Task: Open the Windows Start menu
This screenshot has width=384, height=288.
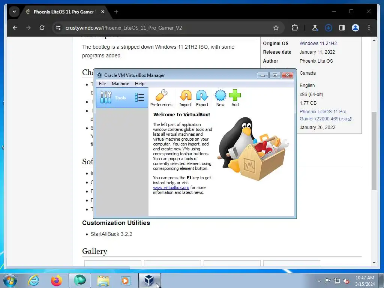Action: tap(10, 280)
